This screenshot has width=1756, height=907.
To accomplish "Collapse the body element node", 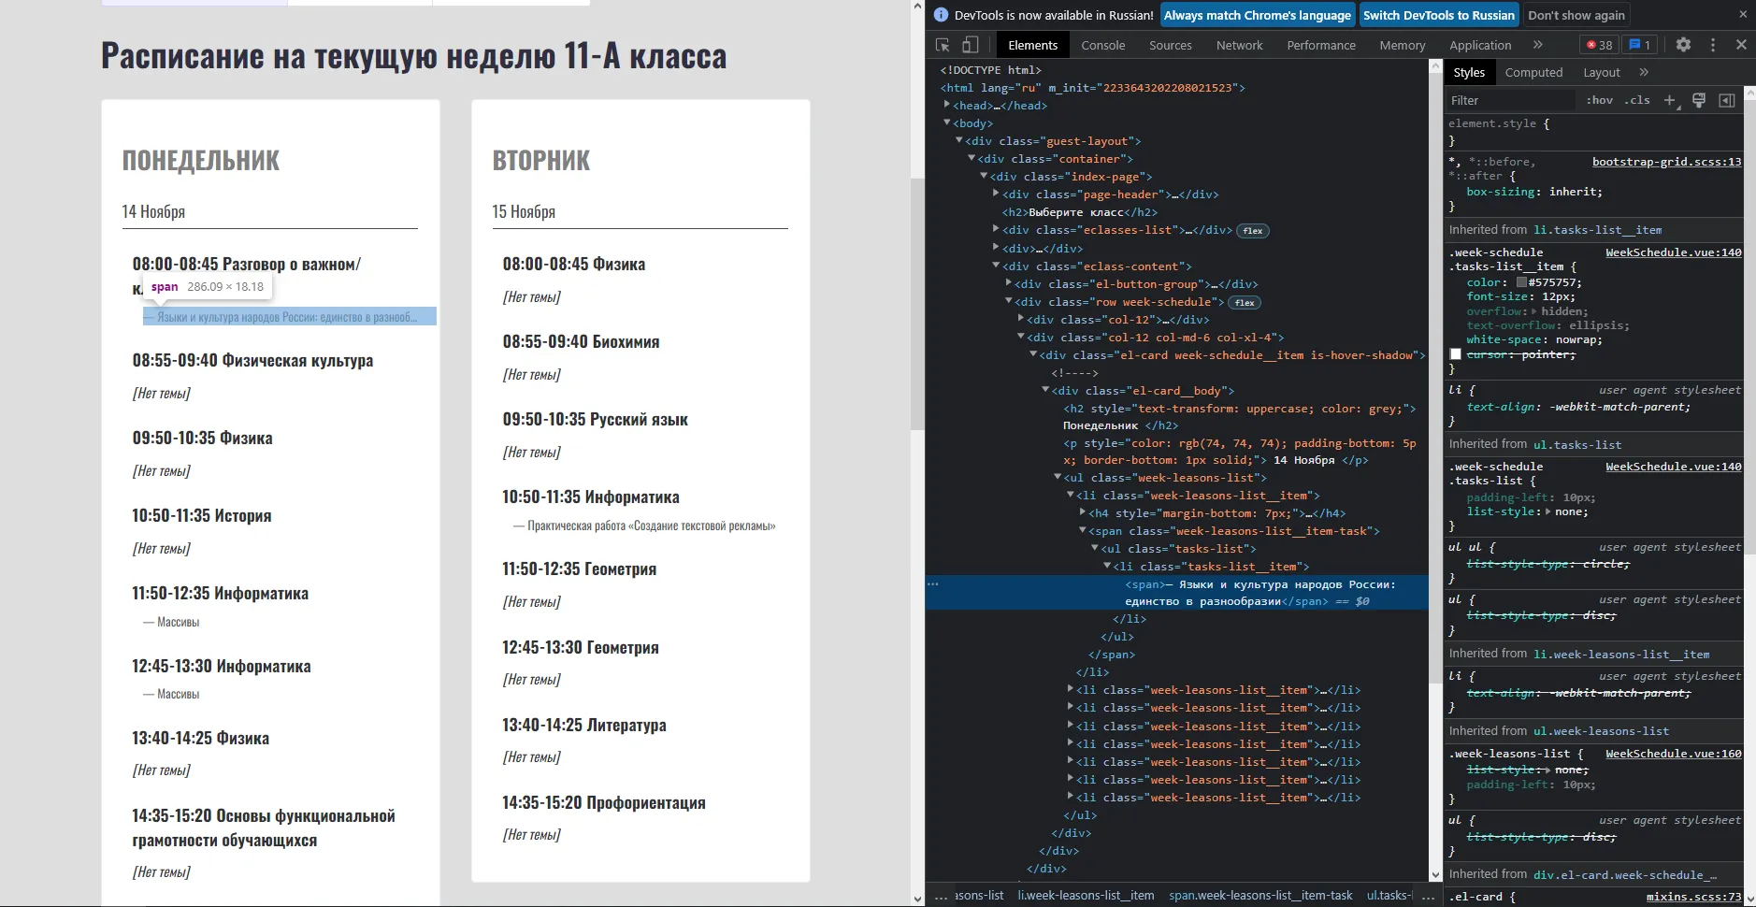I will pos(947,122).
